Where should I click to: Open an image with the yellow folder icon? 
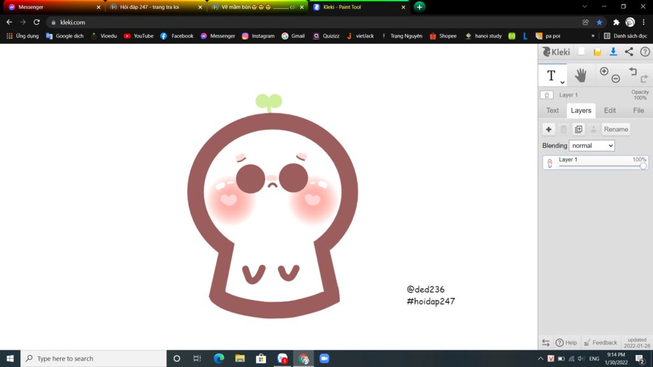tap(597, 52)
